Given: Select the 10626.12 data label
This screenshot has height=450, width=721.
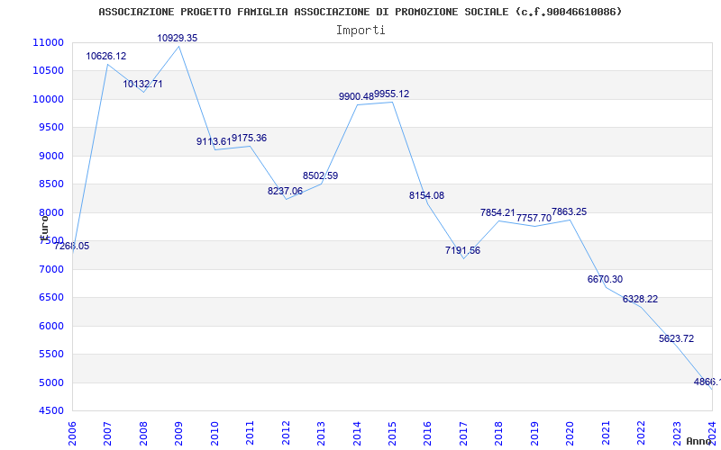Looking at the screenshot, I should coord(105,56).
